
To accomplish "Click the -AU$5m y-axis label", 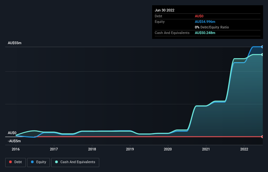I will coord(14,141).
